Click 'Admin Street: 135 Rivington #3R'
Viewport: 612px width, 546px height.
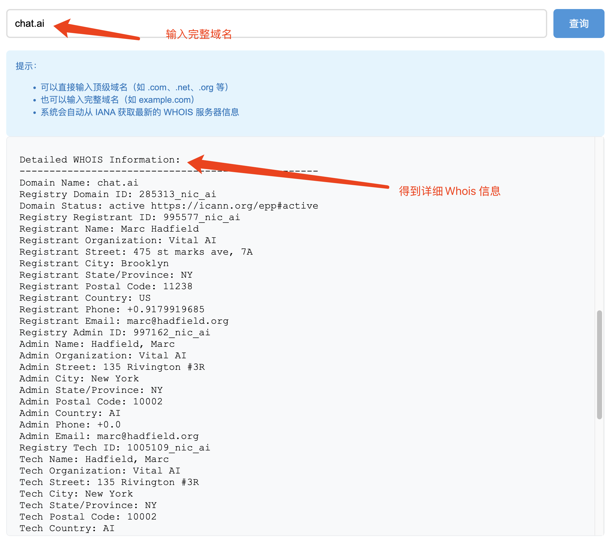pos(112,367)
